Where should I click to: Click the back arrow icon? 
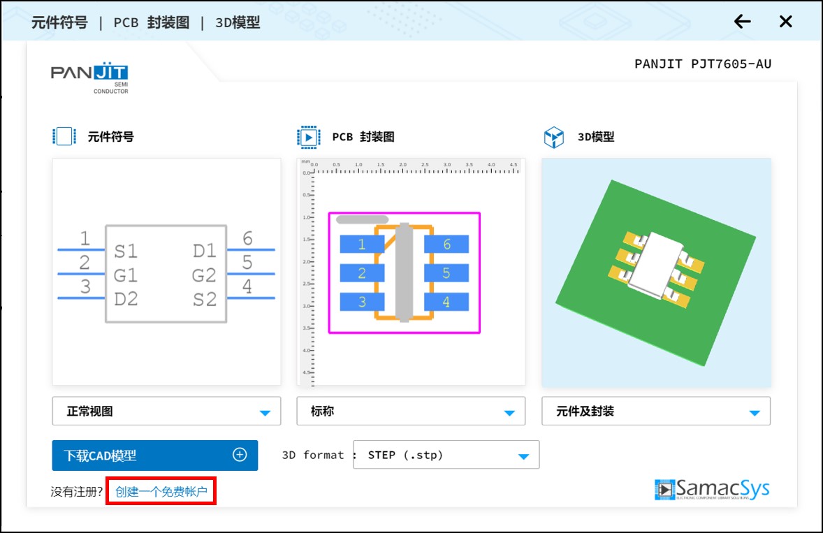(742, 22)
